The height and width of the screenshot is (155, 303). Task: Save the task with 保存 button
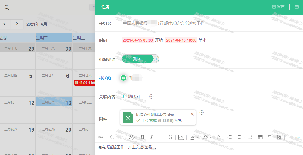click(x=278, y=7)
